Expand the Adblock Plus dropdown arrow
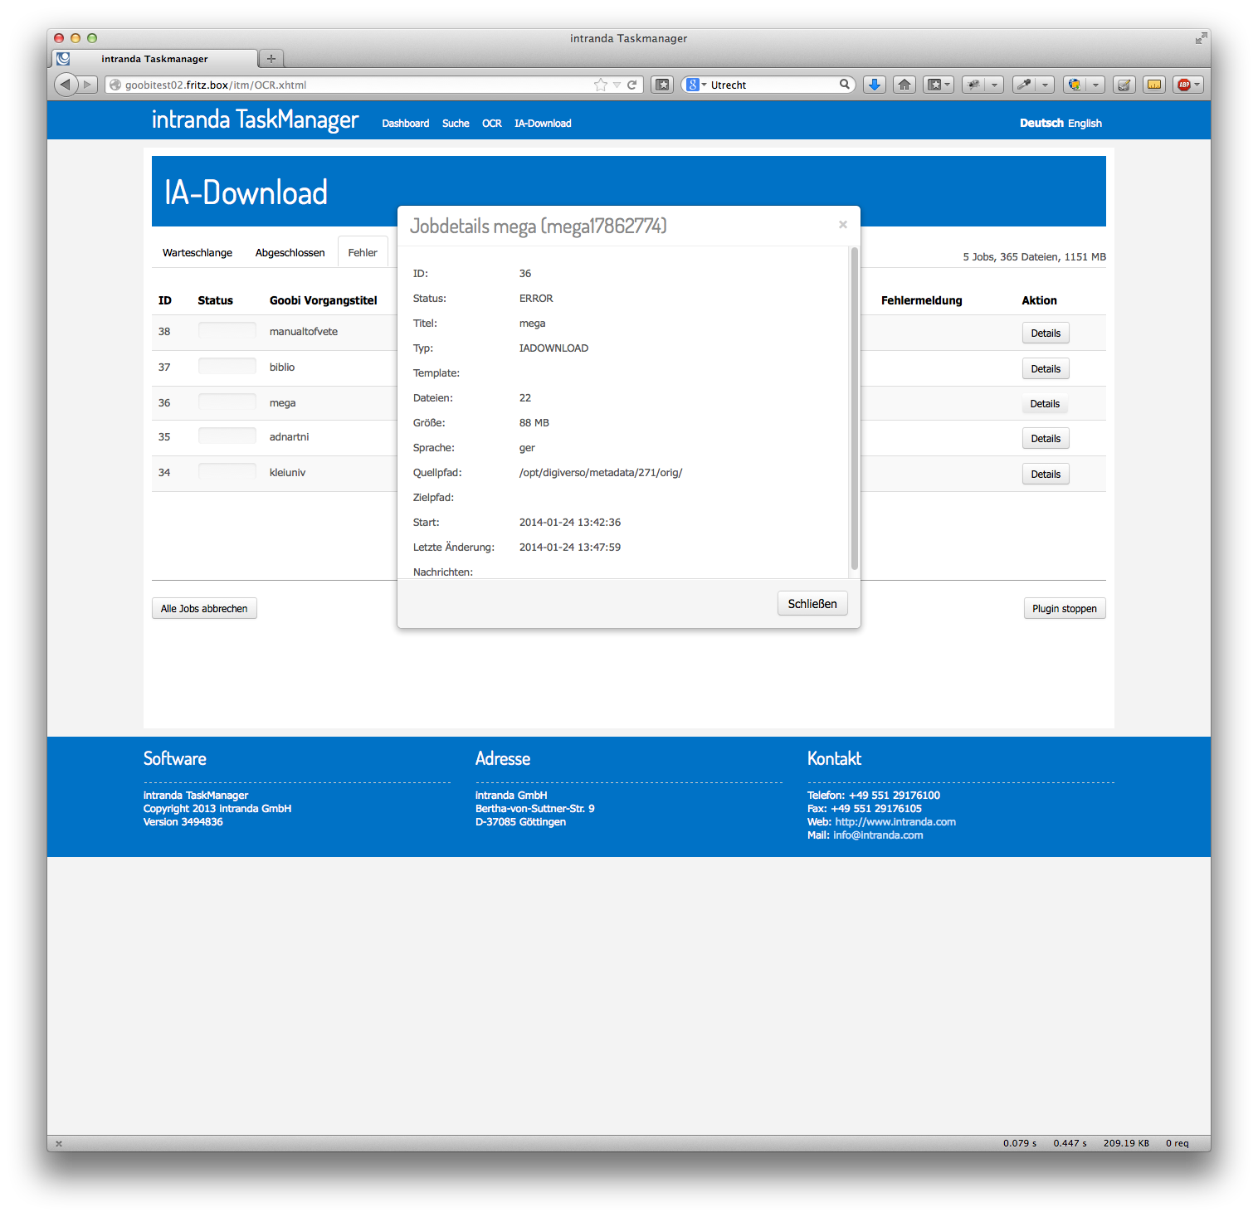This screenshot has width=1258, height=1217. tap(1197, 85)
